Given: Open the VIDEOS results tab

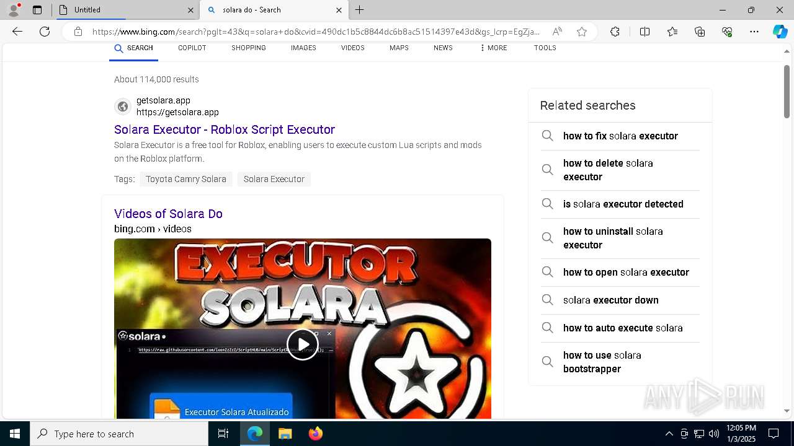Looking at the screenshot, I should click(x=353, y=48).
